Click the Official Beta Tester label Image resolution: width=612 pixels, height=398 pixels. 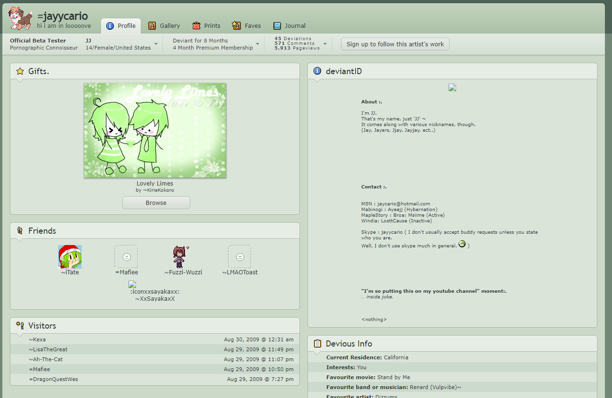(38, 41)
